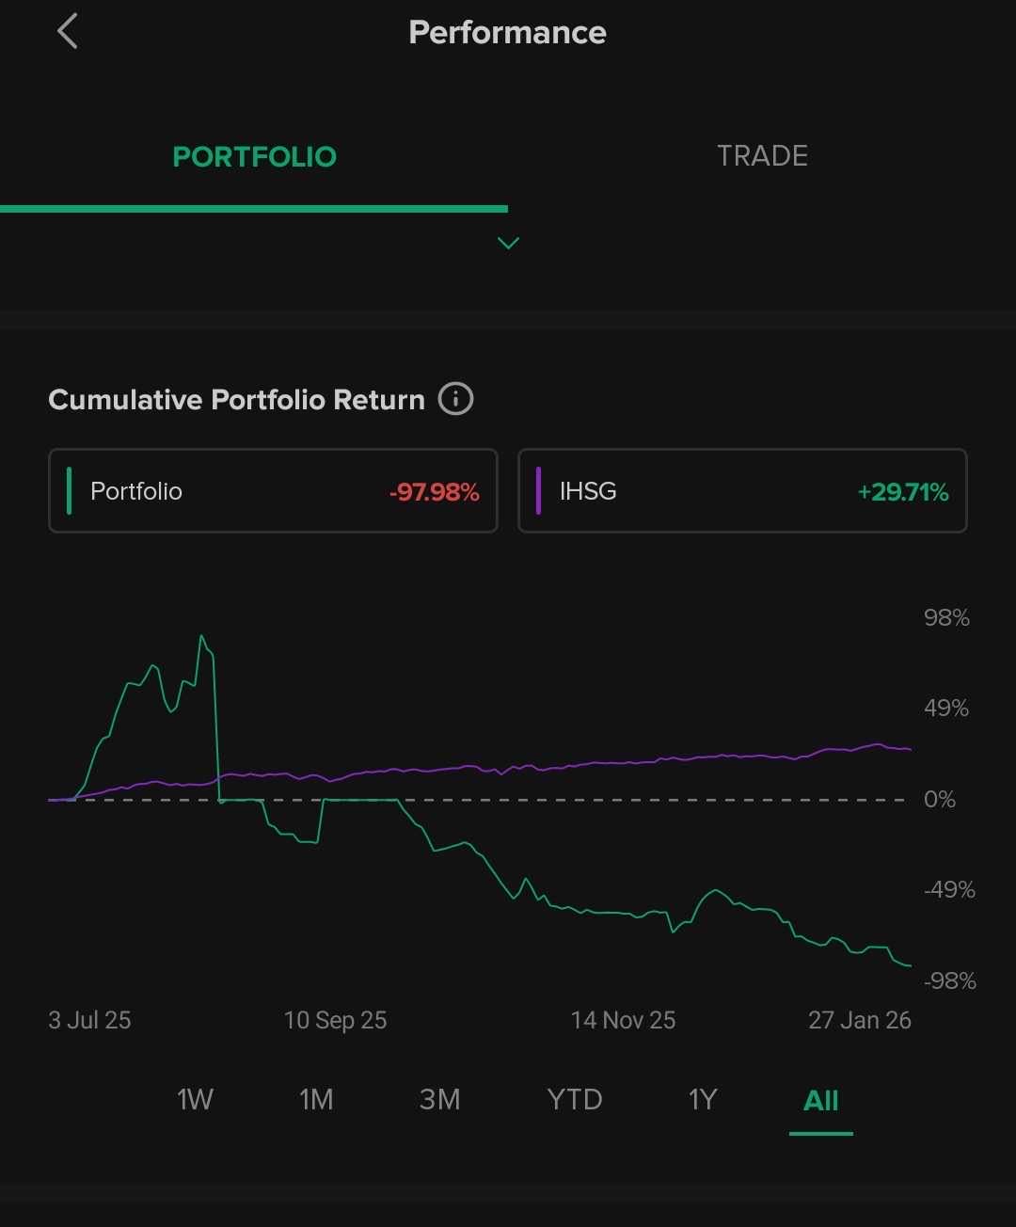The image size is (1016, 1227).
Task: Select the 1W time range
Action: tap(195, 1100)
